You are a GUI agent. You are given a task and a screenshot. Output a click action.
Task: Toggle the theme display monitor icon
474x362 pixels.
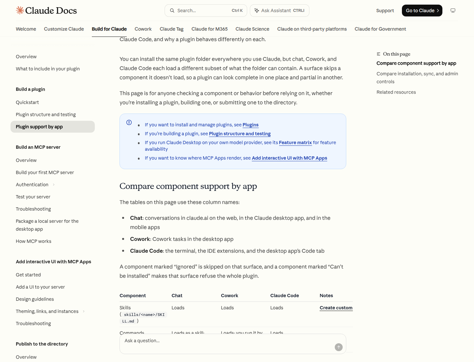click(x=453, y=11)
